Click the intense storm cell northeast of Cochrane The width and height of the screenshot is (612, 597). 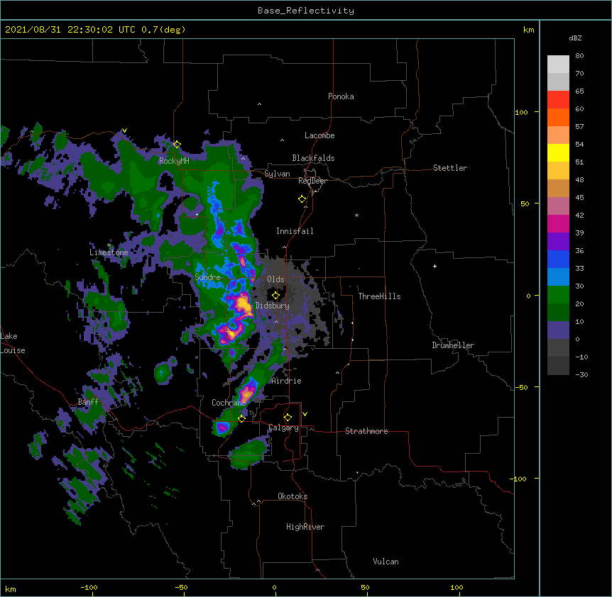pos(248,391)
